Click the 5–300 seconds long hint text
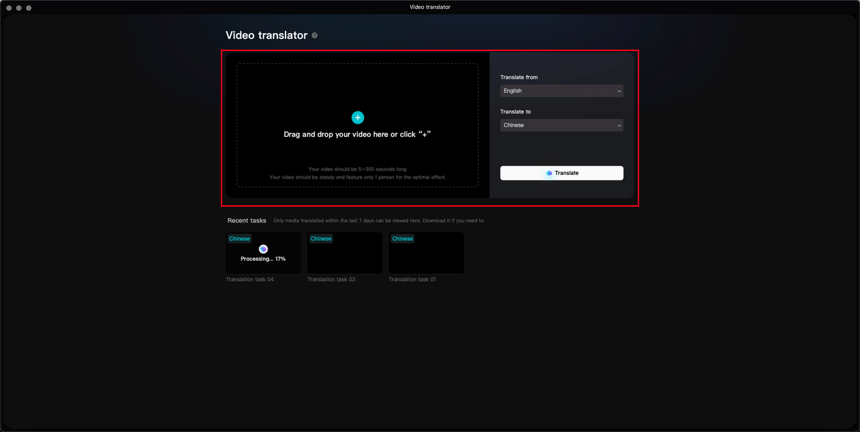 pos(357,169)
